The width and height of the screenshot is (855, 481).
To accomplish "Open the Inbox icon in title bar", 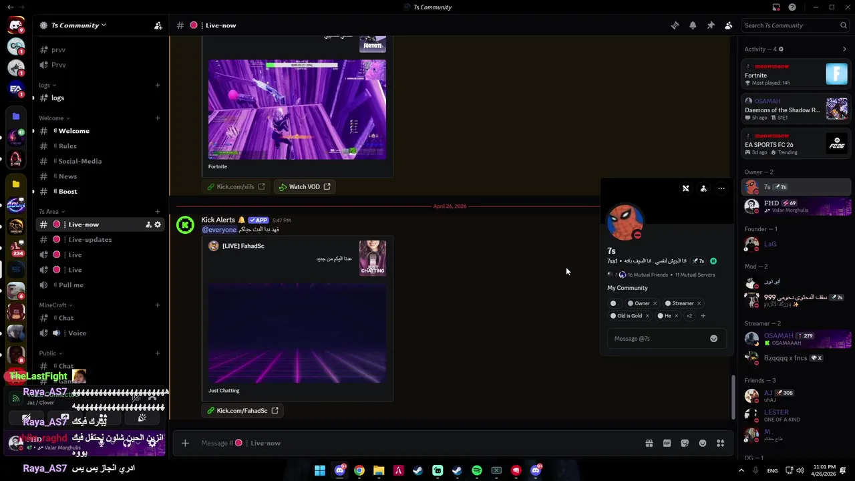I will click(776, 7).
